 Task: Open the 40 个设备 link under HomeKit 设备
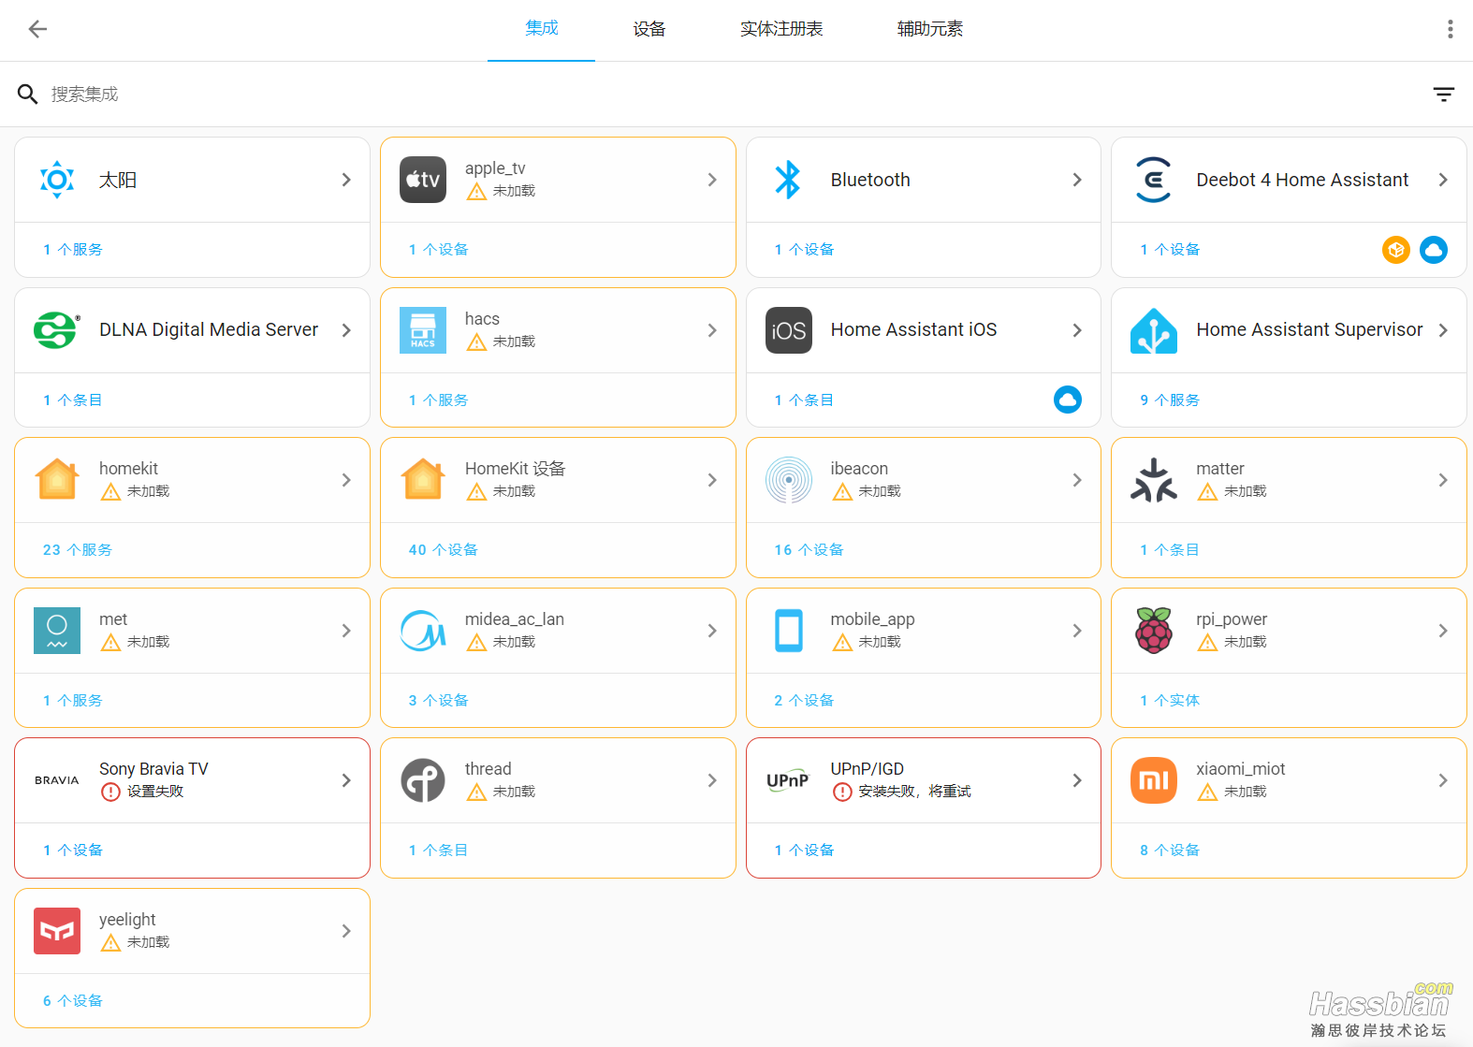(x=444, y=550)
